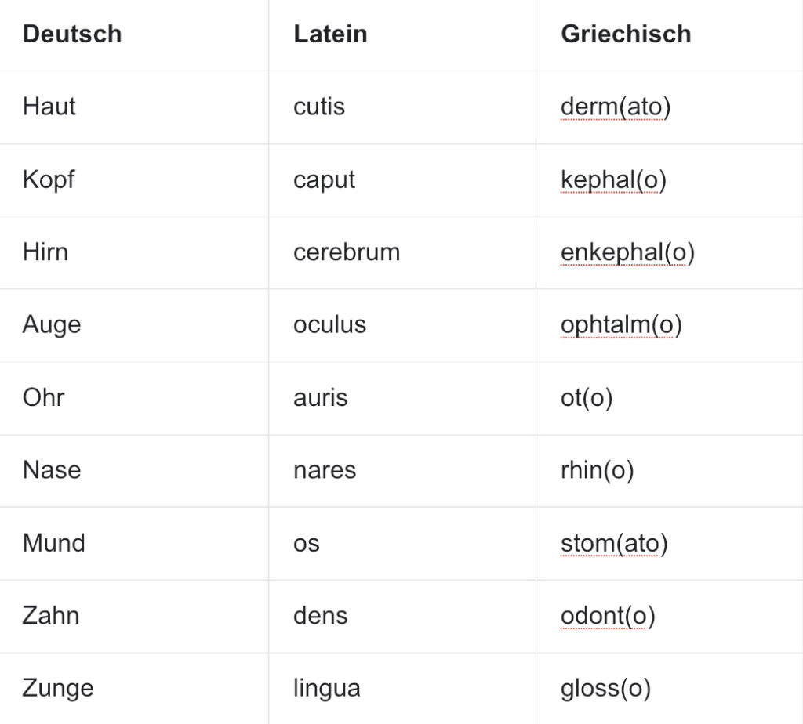
Task: Click the underlined term kephal(o)
Action: (x=613, y=180)
